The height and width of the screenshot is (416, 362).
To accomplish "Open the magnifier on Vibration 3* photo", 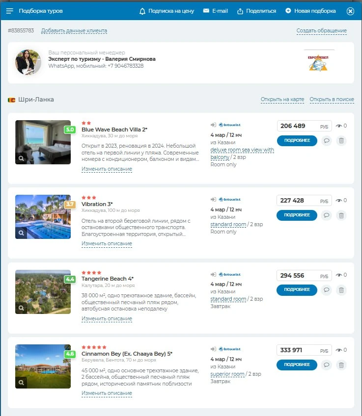I will tap(21, 233).
